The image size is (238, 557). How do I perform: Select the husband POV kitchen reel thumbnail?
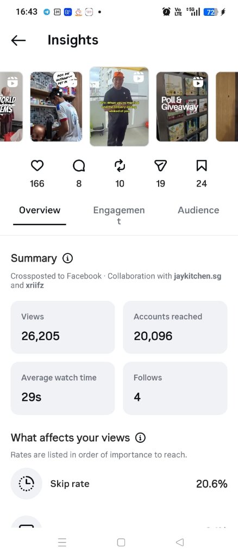click(56, 107)
